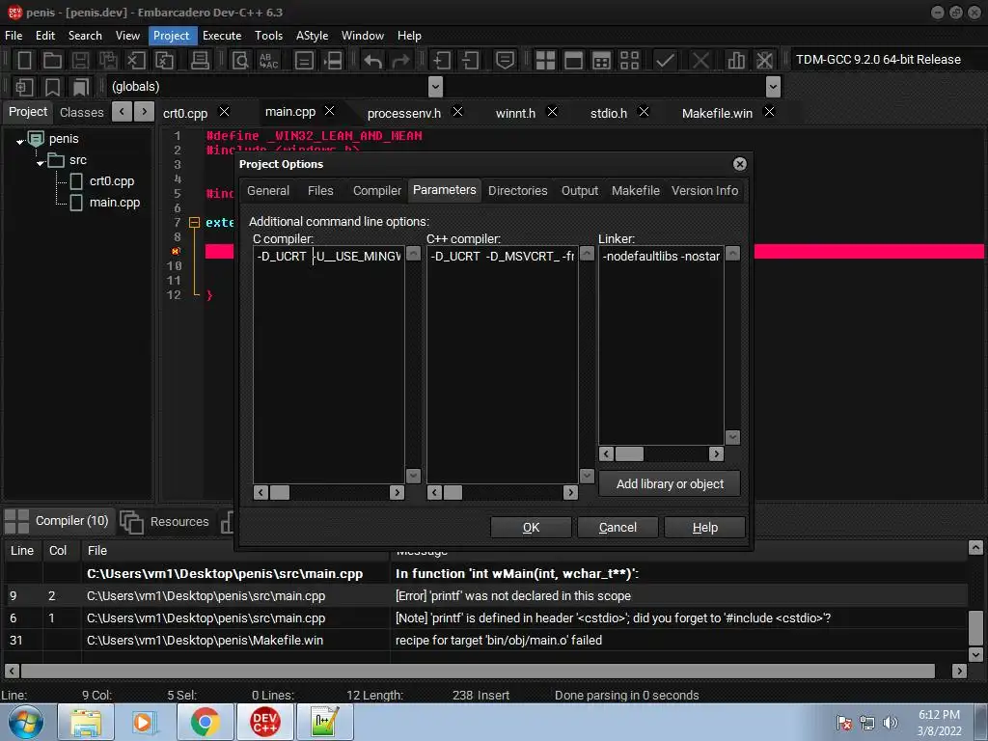Click the Unindent toolbar icon
Viewport: 988px width, 741px height.
pyautogui.click(x=470, y=61)
